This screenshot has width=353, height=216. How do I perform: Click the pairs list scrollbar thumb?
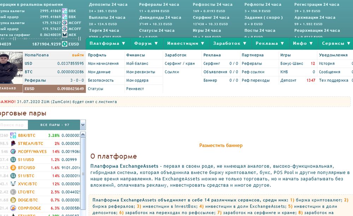[83, 174]
